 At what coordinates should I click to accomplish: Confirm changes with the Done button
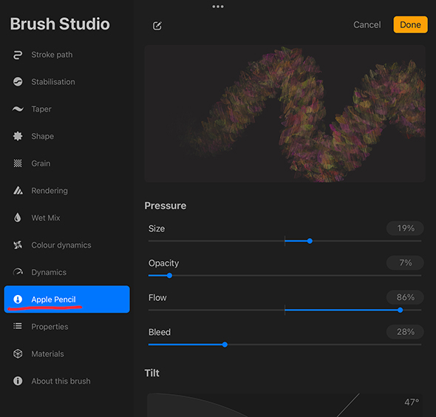pyautogui.click(x=410, y=24)
